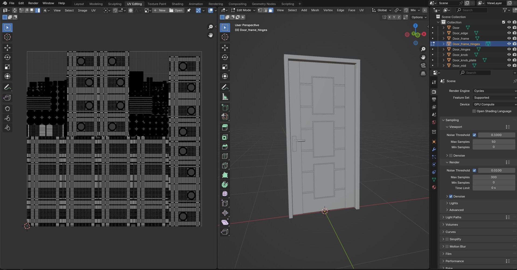Hide Door_frame_hinges in viewport
Viewport: 517px width, 270px height.
click(x=509, y=44)
